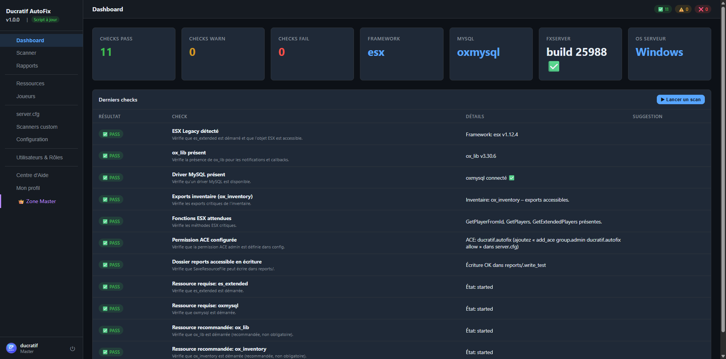This screenshot has height=359, width=726.
Task: Click the logout power icon near the profile
Action: tap(72, 348)
